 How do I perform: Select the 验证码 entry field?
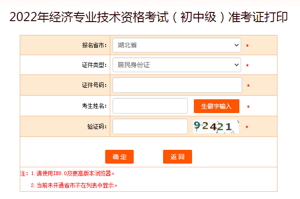pos(150,126)
